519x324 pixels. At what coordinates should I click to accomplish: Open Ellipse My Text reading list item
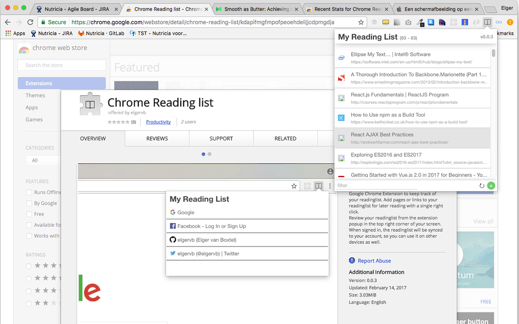coord(412,58)
